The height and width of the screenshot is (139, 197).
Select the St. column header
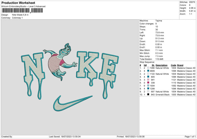pyautogui.click(x=153, y=65)
